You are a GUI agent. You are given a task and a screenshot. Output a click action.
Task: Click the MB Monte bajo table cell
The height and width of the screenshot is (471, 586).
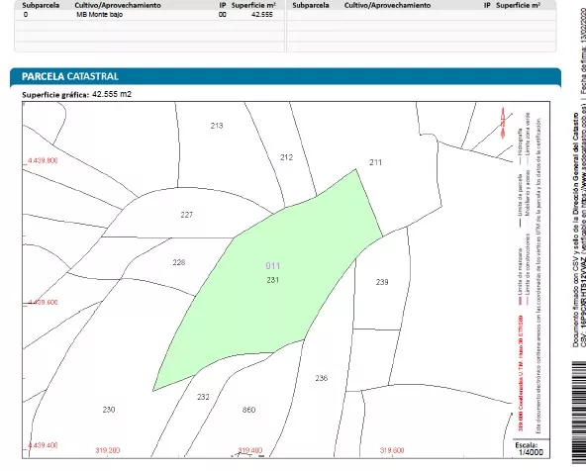99,15
